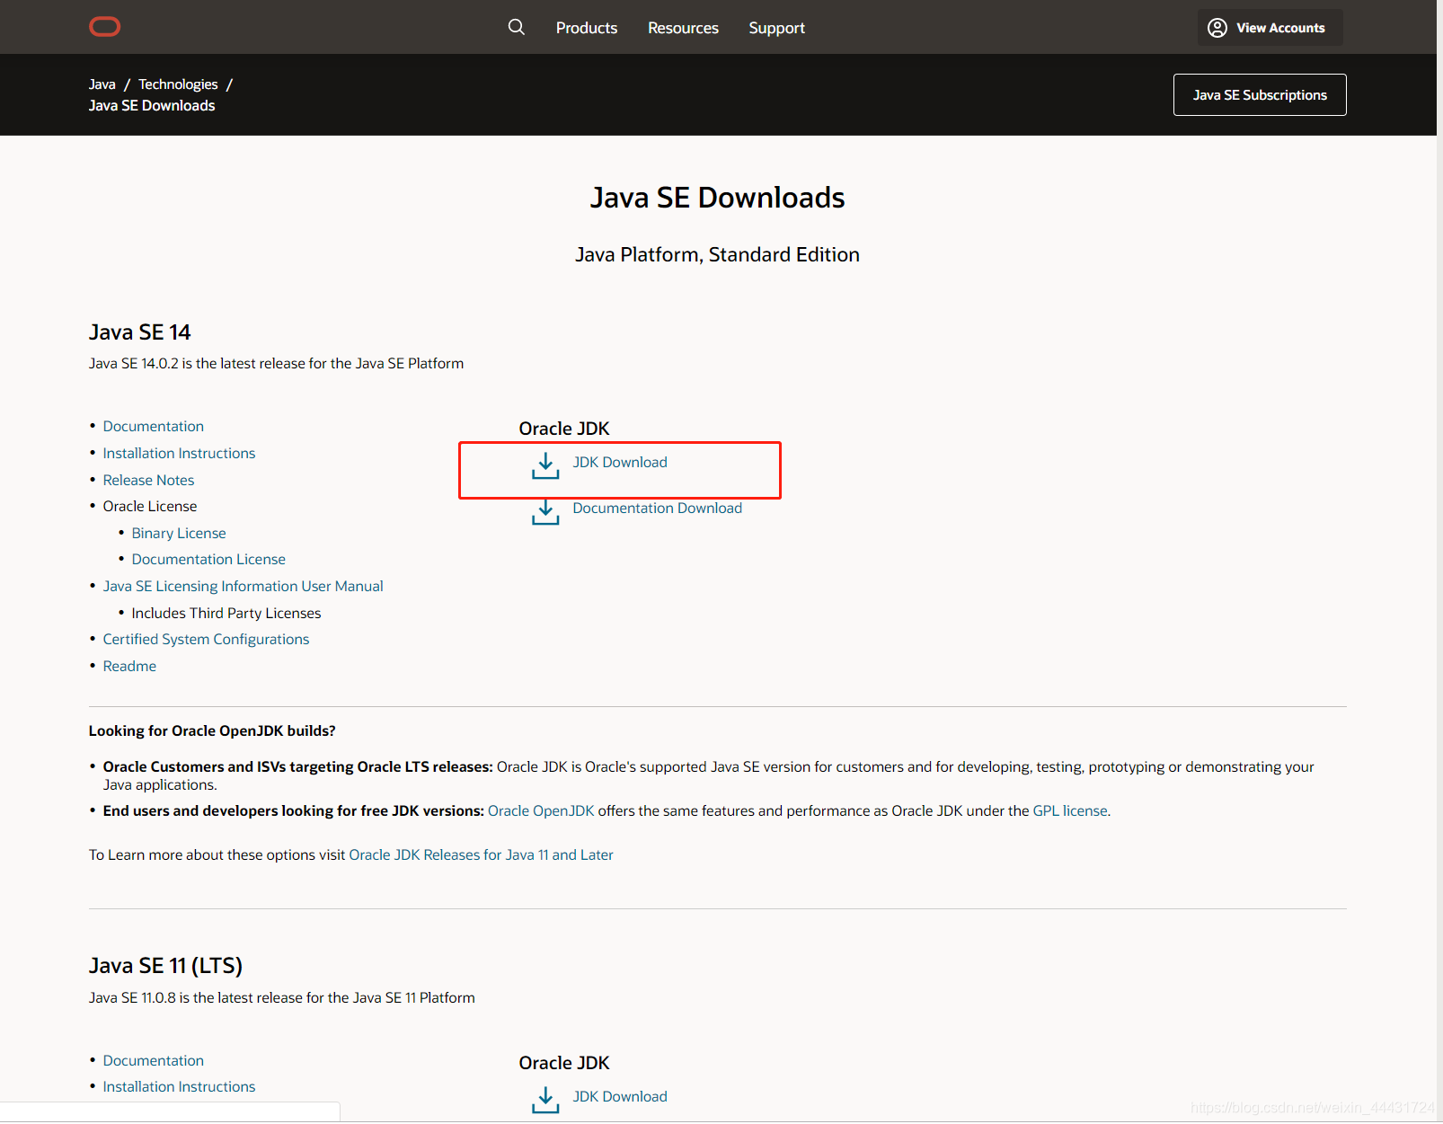The image size is (1443, 1124).
Task: Open the Support menu
Action: pyautogui.click(x=776, y=27)
